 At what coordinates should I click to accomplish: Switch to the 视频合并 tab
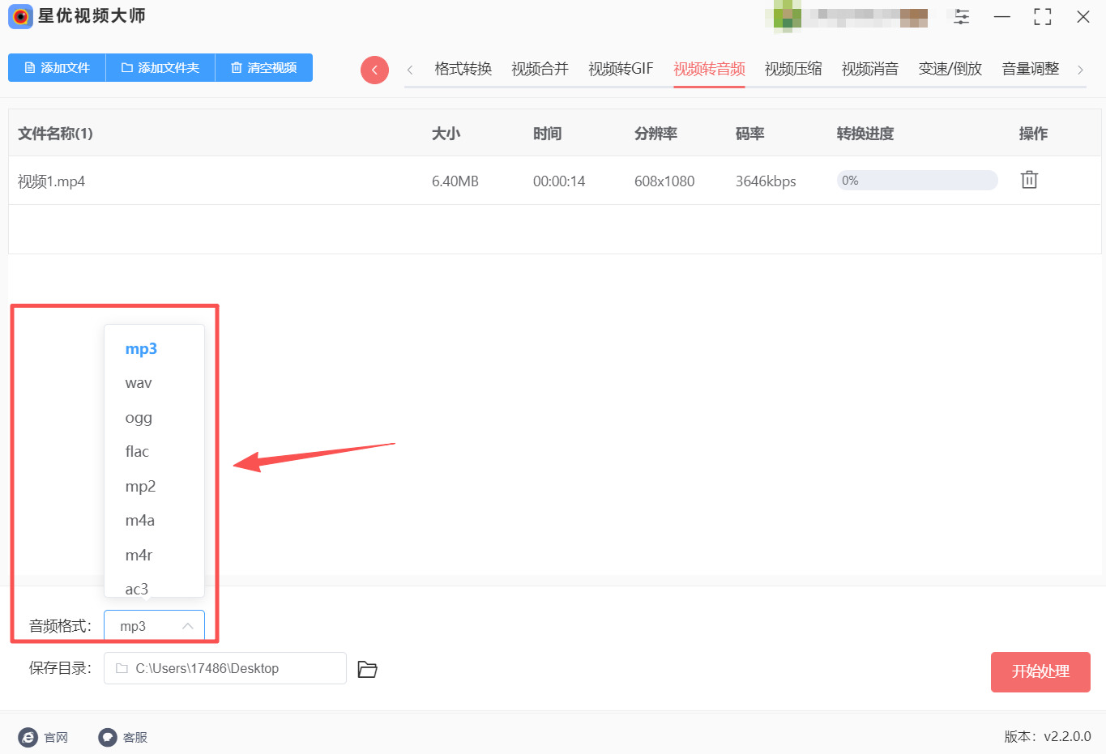tap(540, 69)
